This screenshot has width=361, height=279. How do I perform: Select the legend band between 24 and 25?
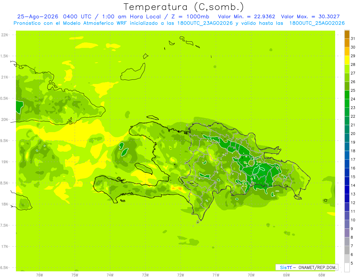pyautogui.click(x=347, y=95)
